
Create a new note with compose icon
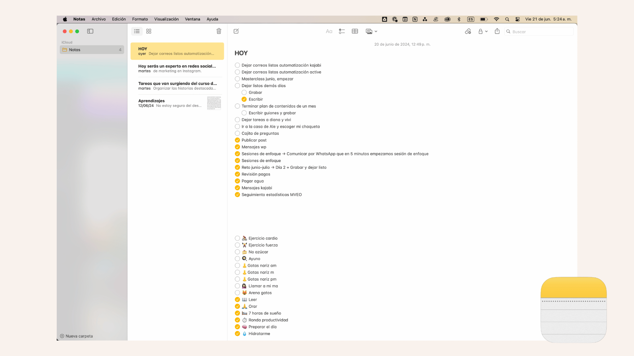point(236,31)
